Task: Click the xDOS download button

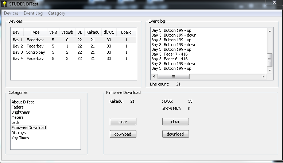Action: point(175,134)
